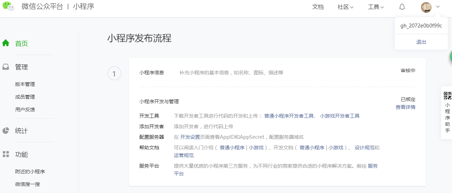Click the user avatar picture
452x193 pixels.
(426, 7)
